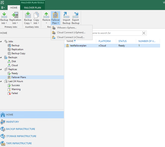Image resolution: width=165 pixels, height=147 pixels.
Task: Collapse the Jobs tree node
Action: 1,42
